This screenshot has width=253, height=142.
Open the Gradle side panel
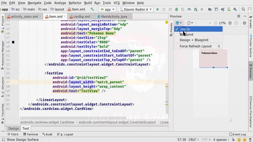(x=251, y=22)
